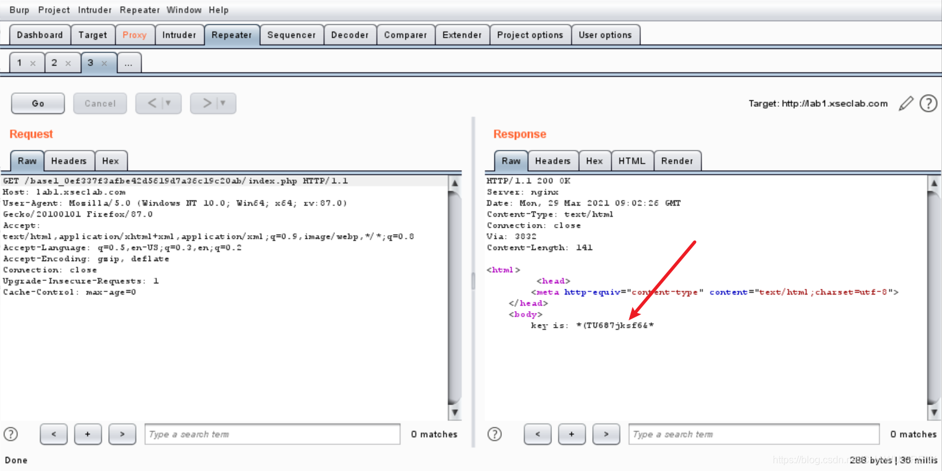Go forward to next request in history

206,103
